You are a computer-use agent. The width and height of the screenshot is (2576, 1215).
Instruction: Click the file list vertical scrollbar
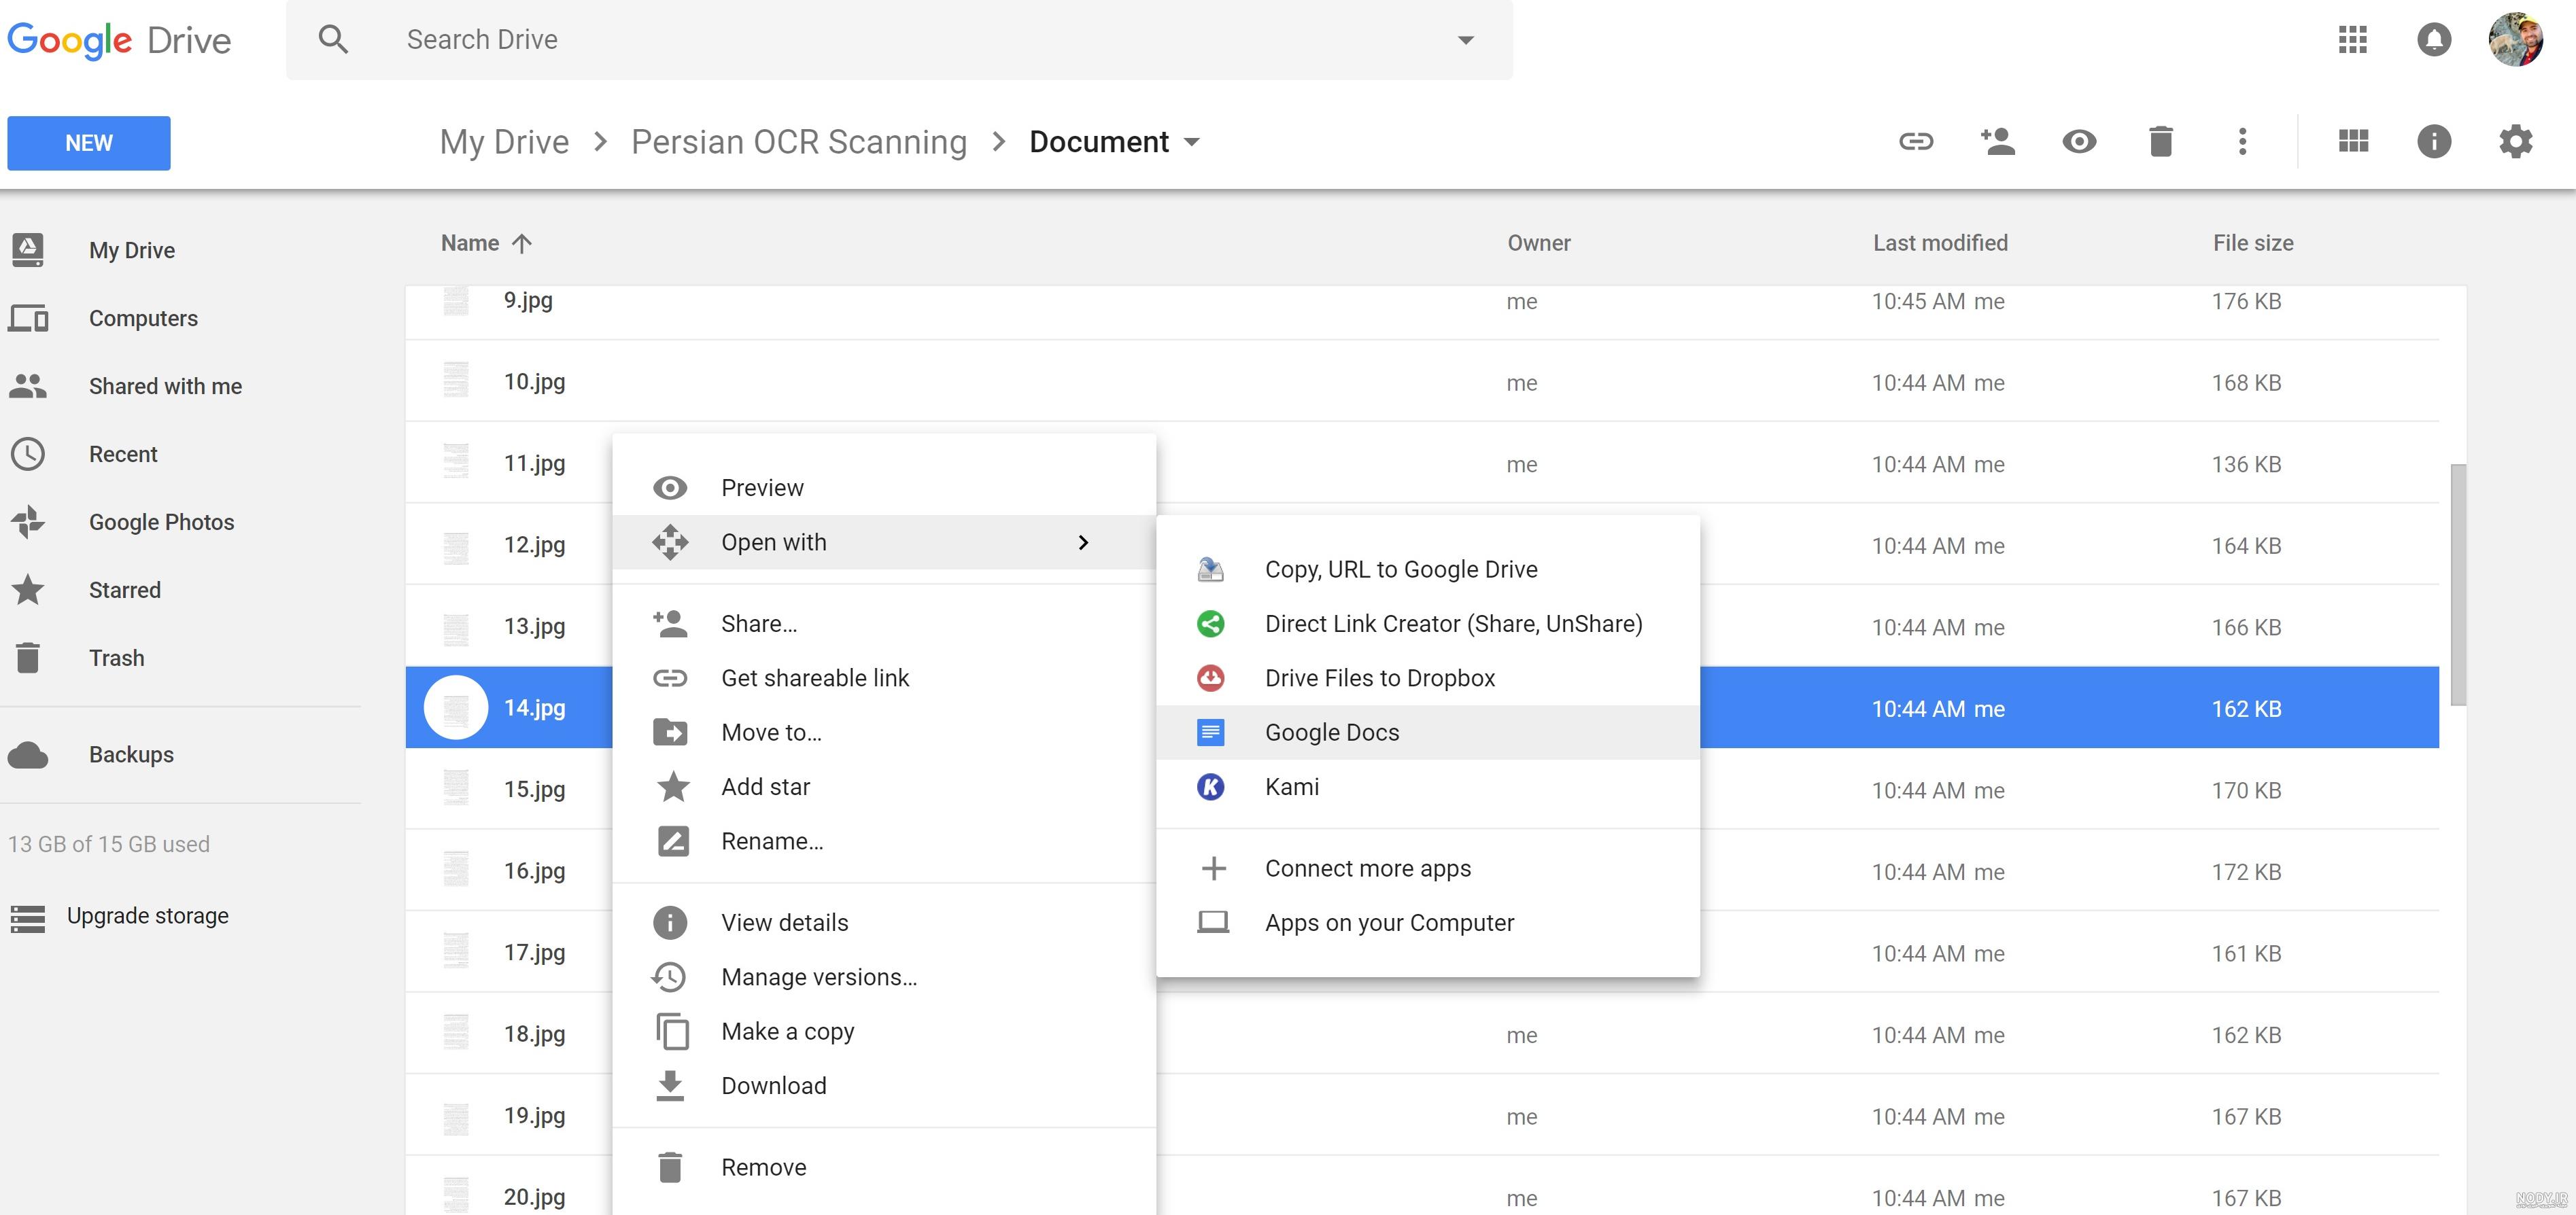2458,584
